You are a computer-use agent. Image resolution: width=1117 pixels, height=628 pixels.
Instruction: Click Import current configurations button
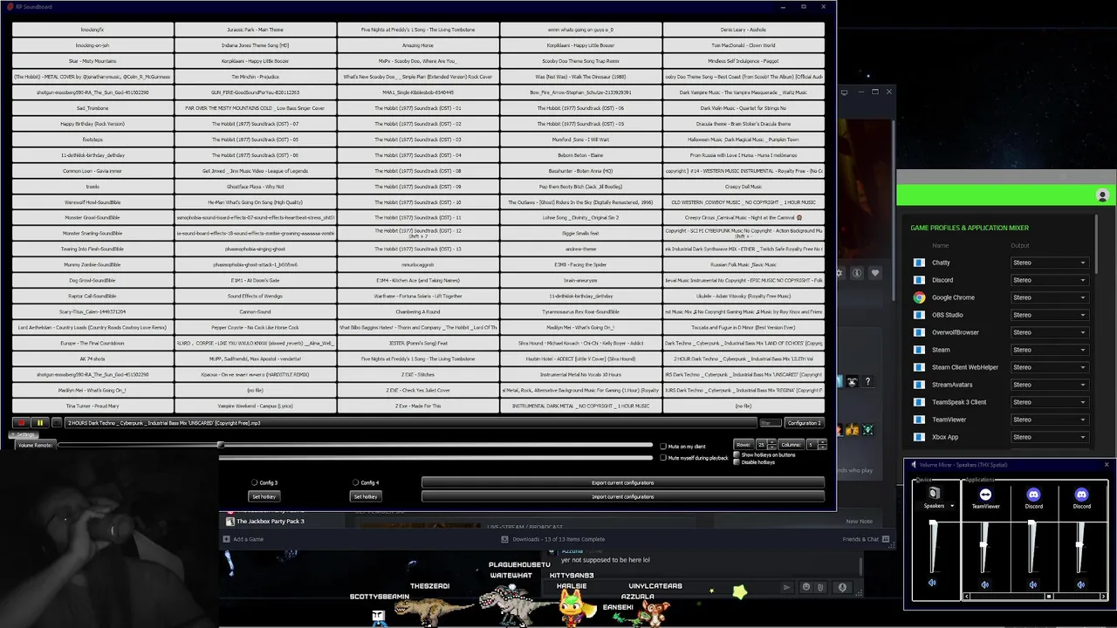(x=622, y=496)
